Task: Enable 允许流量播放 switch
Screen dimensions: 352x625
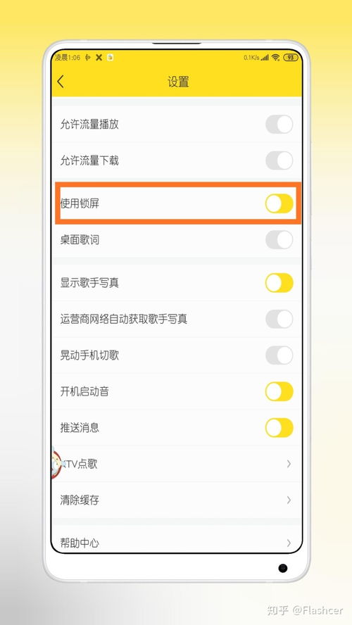Action: coord(279,125)
